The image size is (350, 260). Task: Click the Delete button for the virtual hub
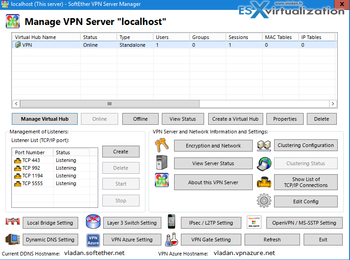(x=321, y=119)
